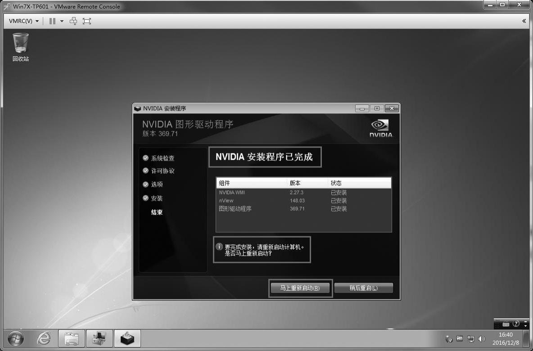Image resolution: width=533 pixels, height=351 pixels.
Task: Click NVIDIA installer title bar icon
Action: click(138, 108)
